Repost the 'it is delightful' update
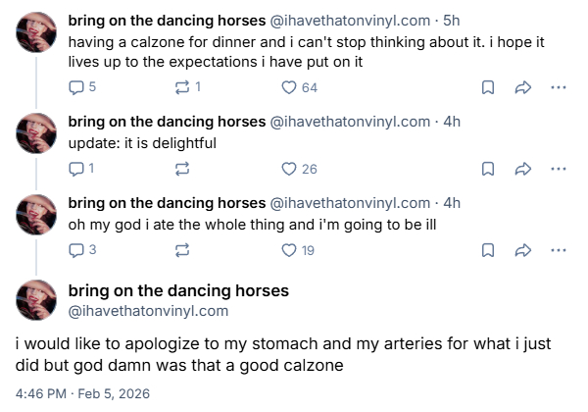This screenshot has width=588, height=412. [x=181, y=169]
